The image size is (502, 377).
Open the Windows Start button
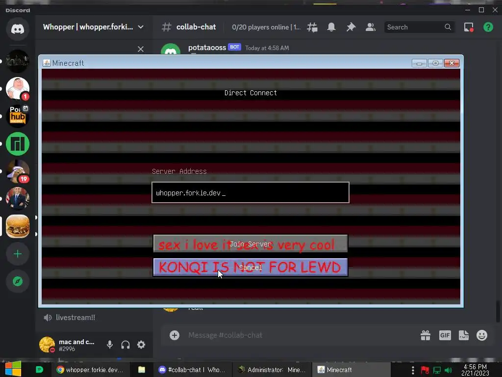click(x=13, y=369)
